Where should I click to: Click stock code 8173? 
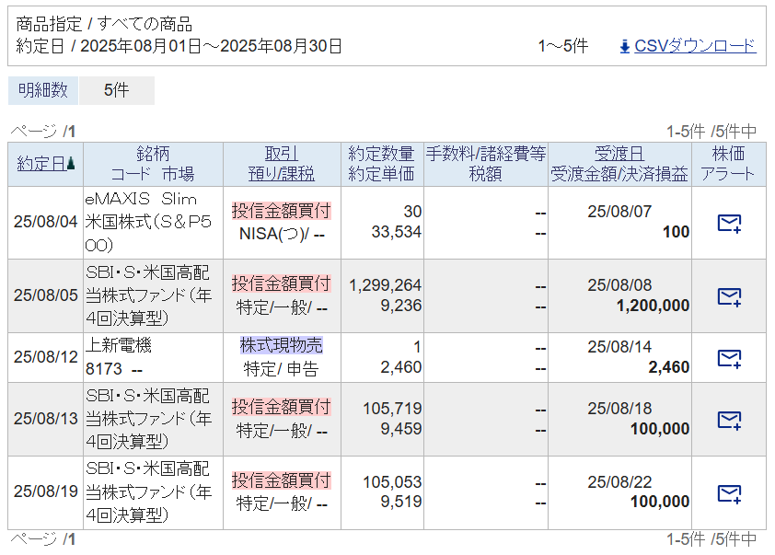104,369
